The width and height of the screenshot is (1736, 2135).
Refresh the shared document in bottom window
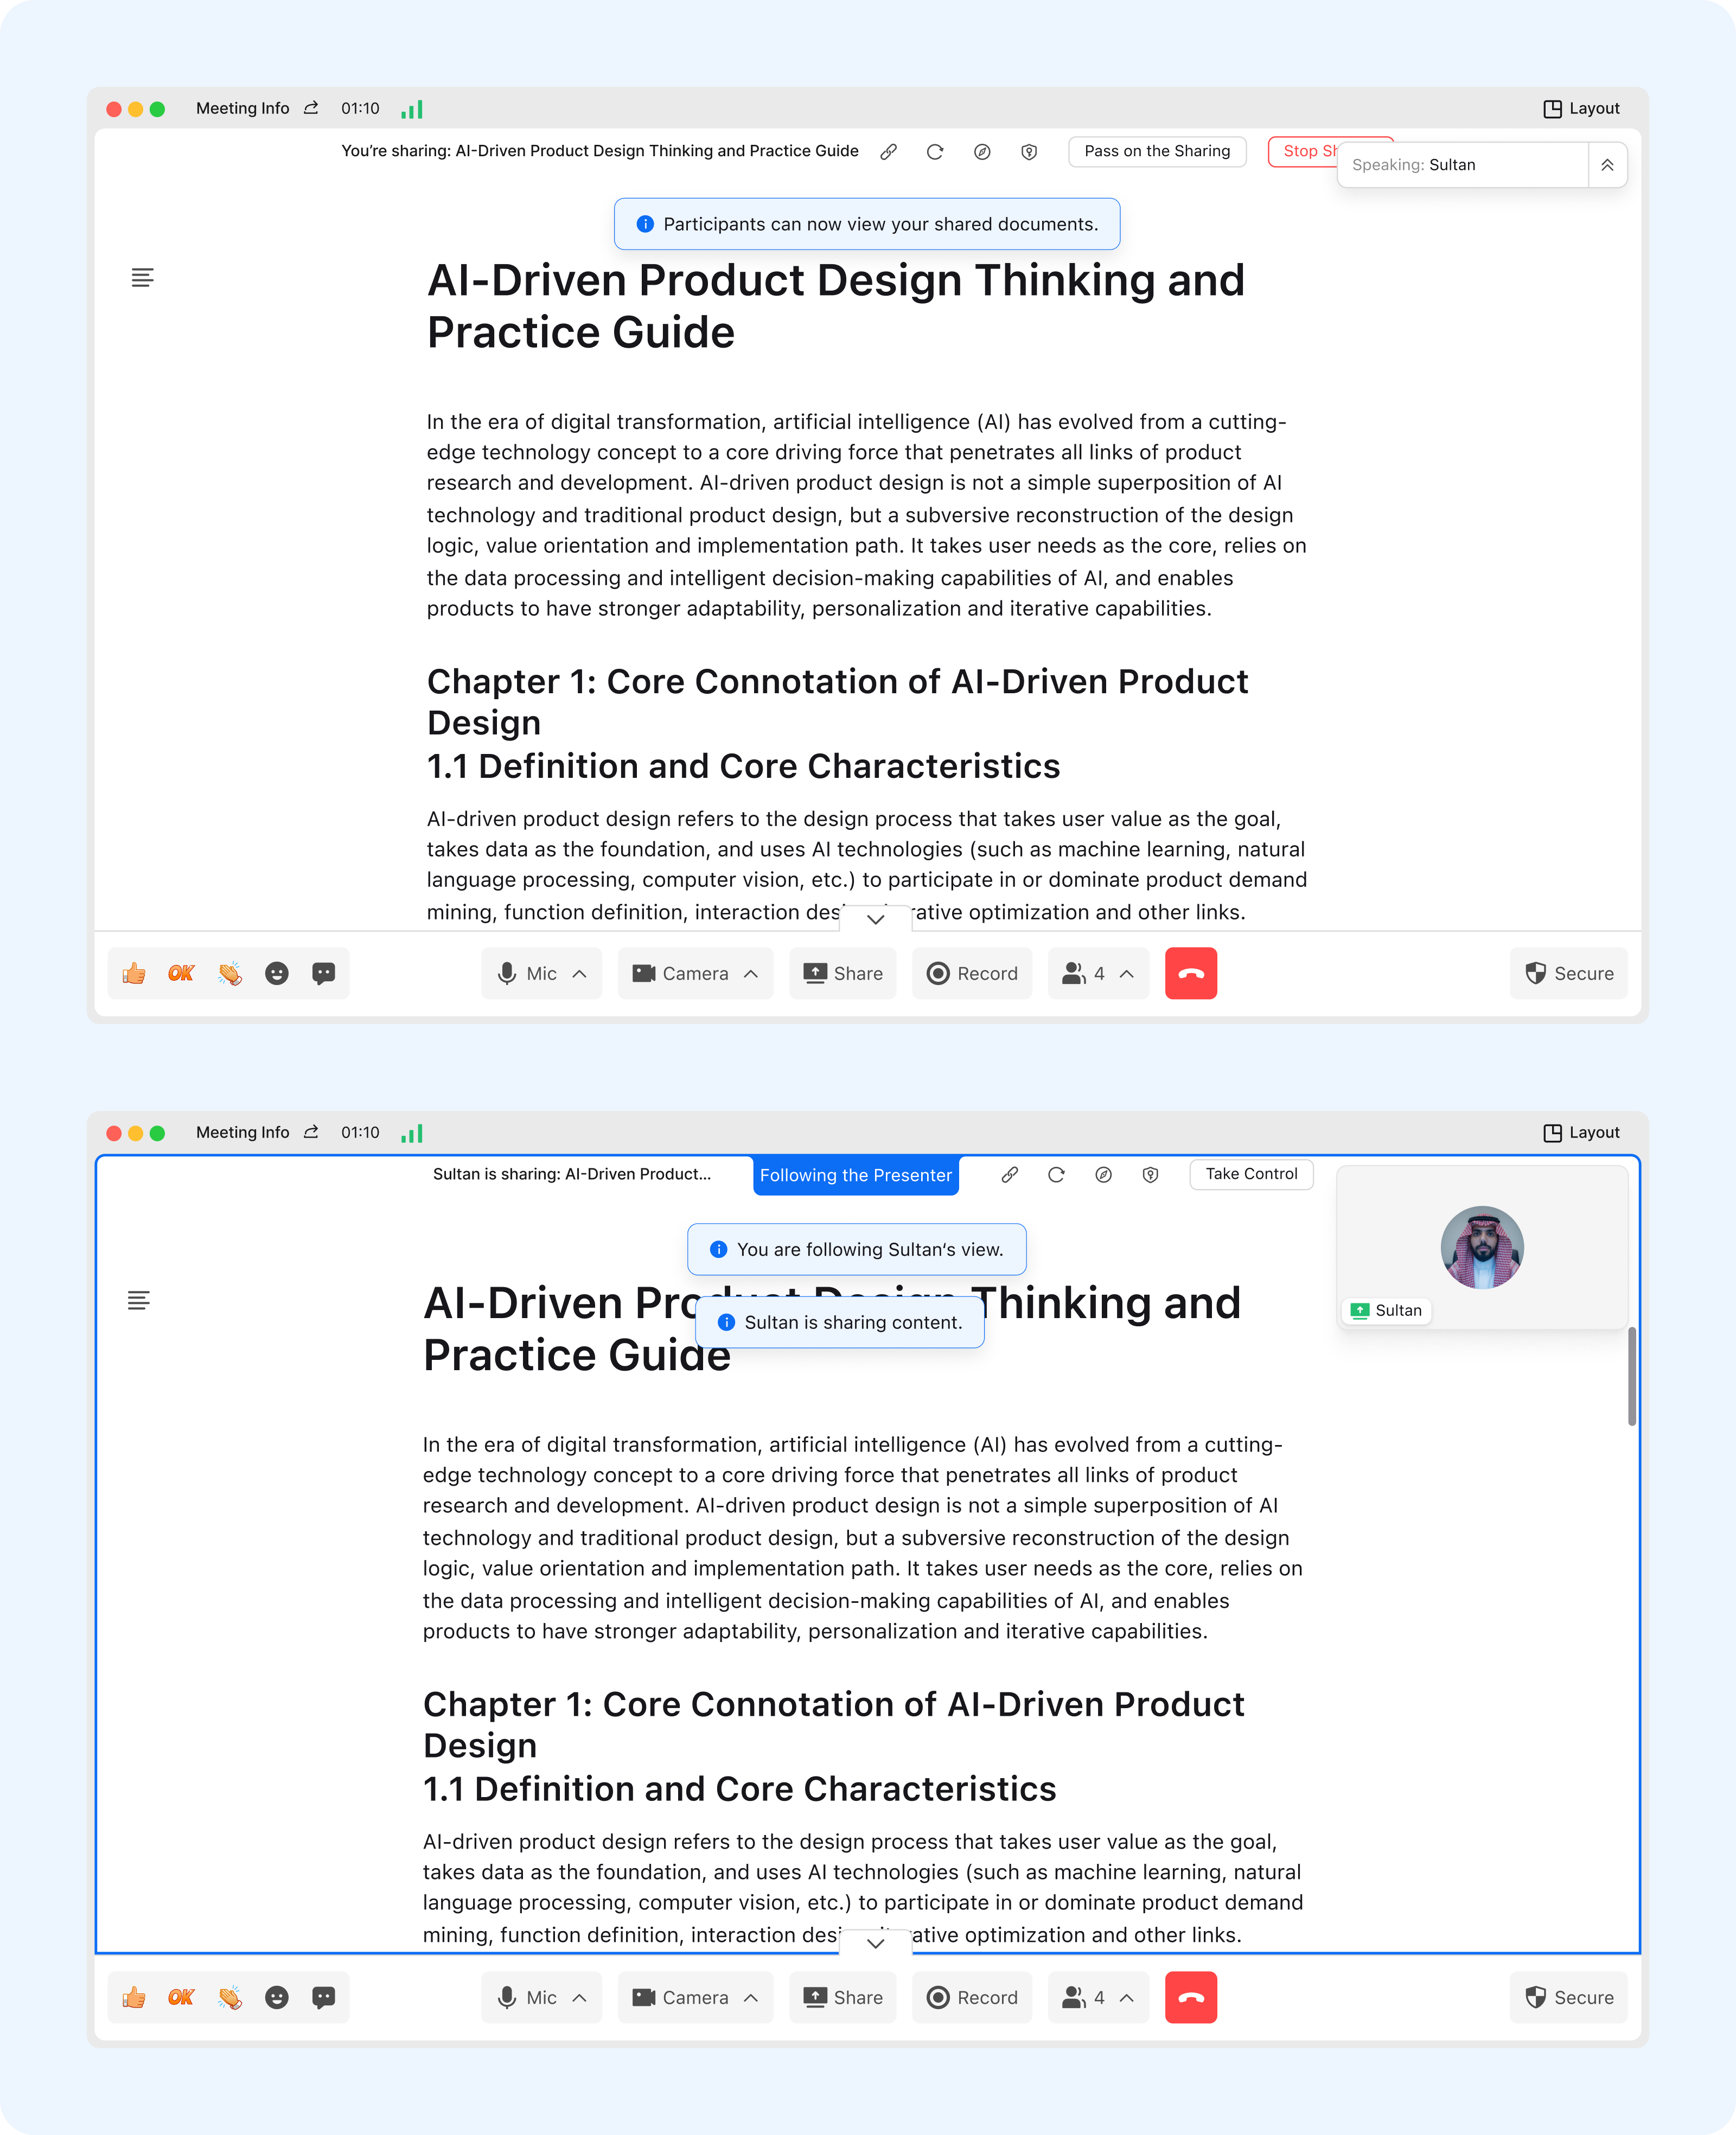pos(1056,1174)
